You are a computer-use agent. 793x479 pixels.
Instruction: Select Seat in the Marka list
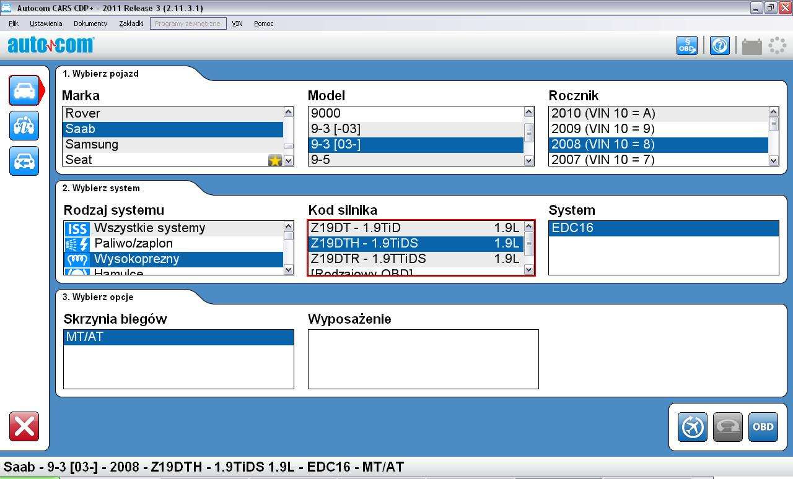[173, 159]
